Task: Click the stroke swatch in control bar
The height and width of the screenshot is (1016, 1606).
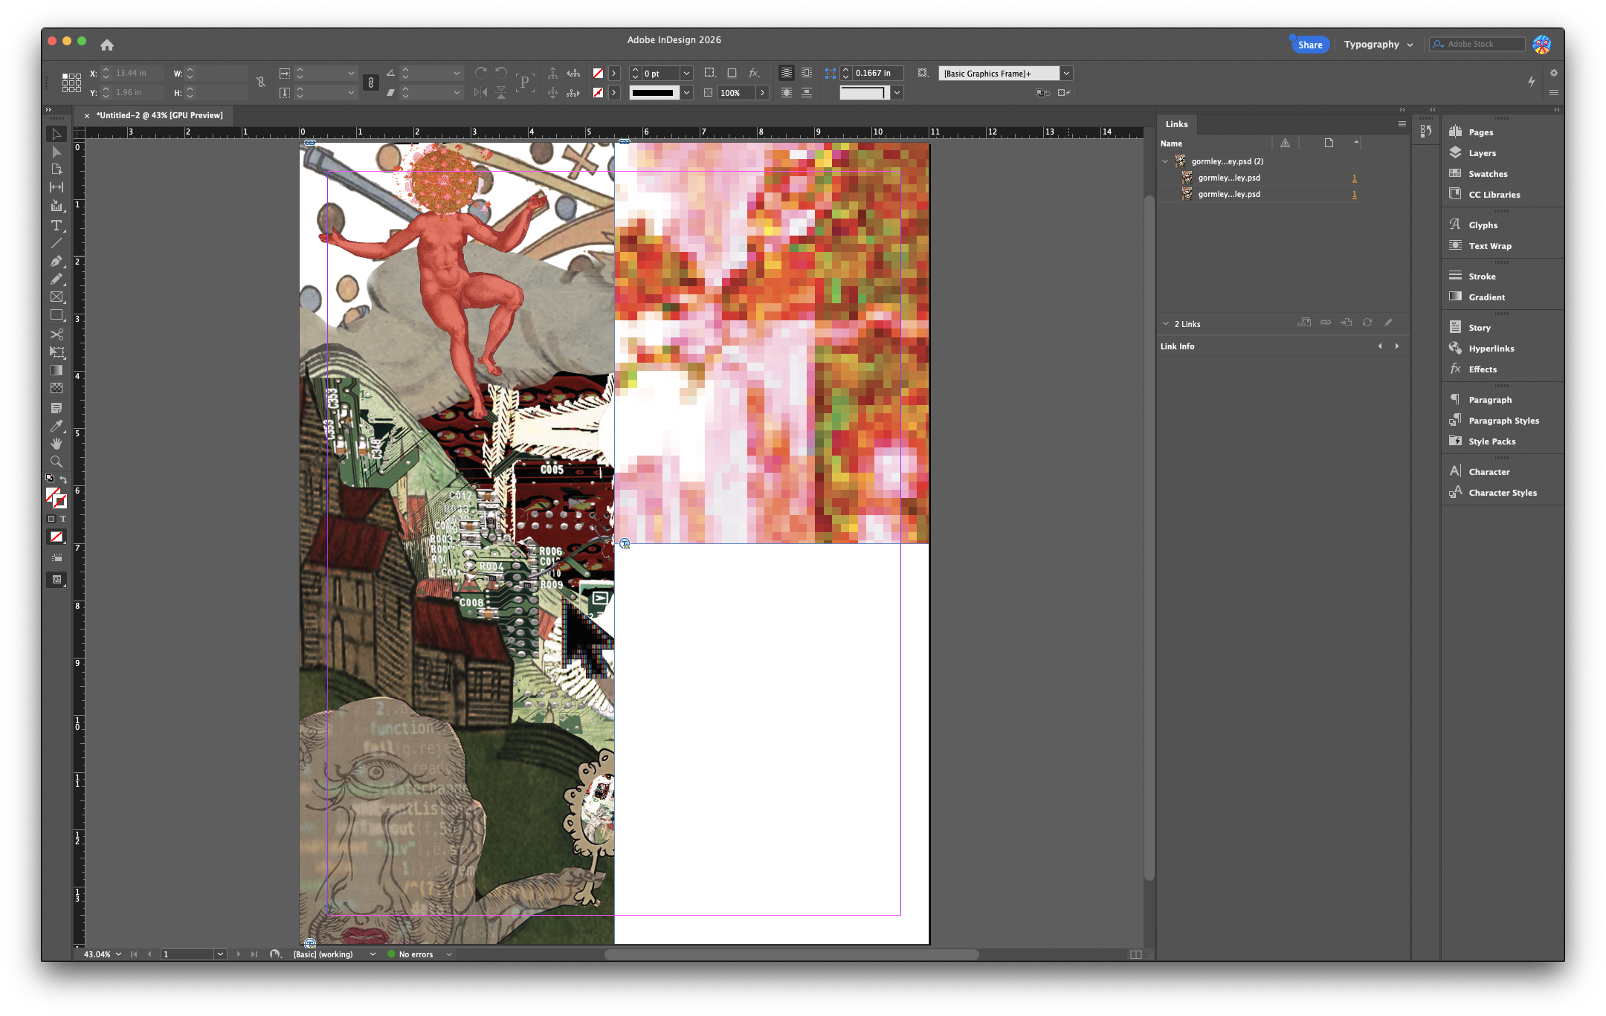Action: click(x=598, y=93)
